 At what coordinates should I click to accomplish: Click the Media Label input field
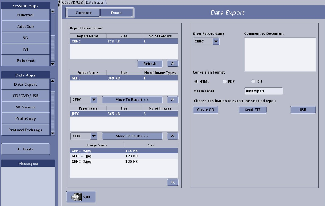coord(264,91)
